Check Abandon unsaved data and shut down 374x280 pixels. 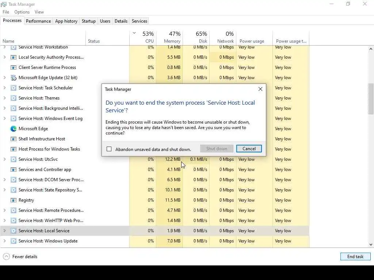click(x=109, y=149)
